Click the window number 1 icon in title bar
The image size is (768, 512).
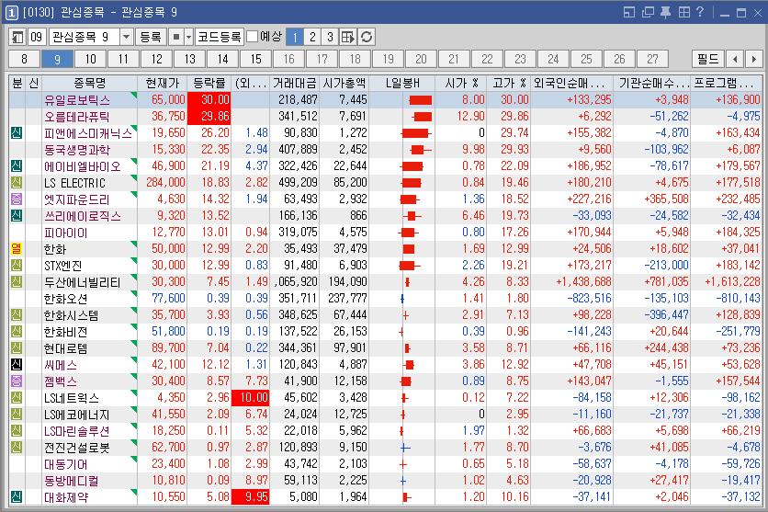(x=12, y=12)
